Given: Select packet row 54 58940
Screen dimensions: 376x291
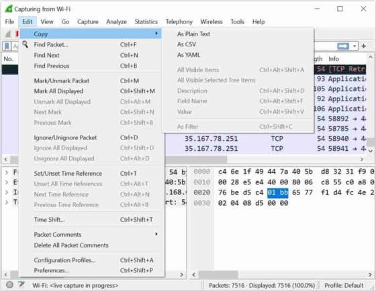Looking at the screenshot, I should tap(266, 139).
